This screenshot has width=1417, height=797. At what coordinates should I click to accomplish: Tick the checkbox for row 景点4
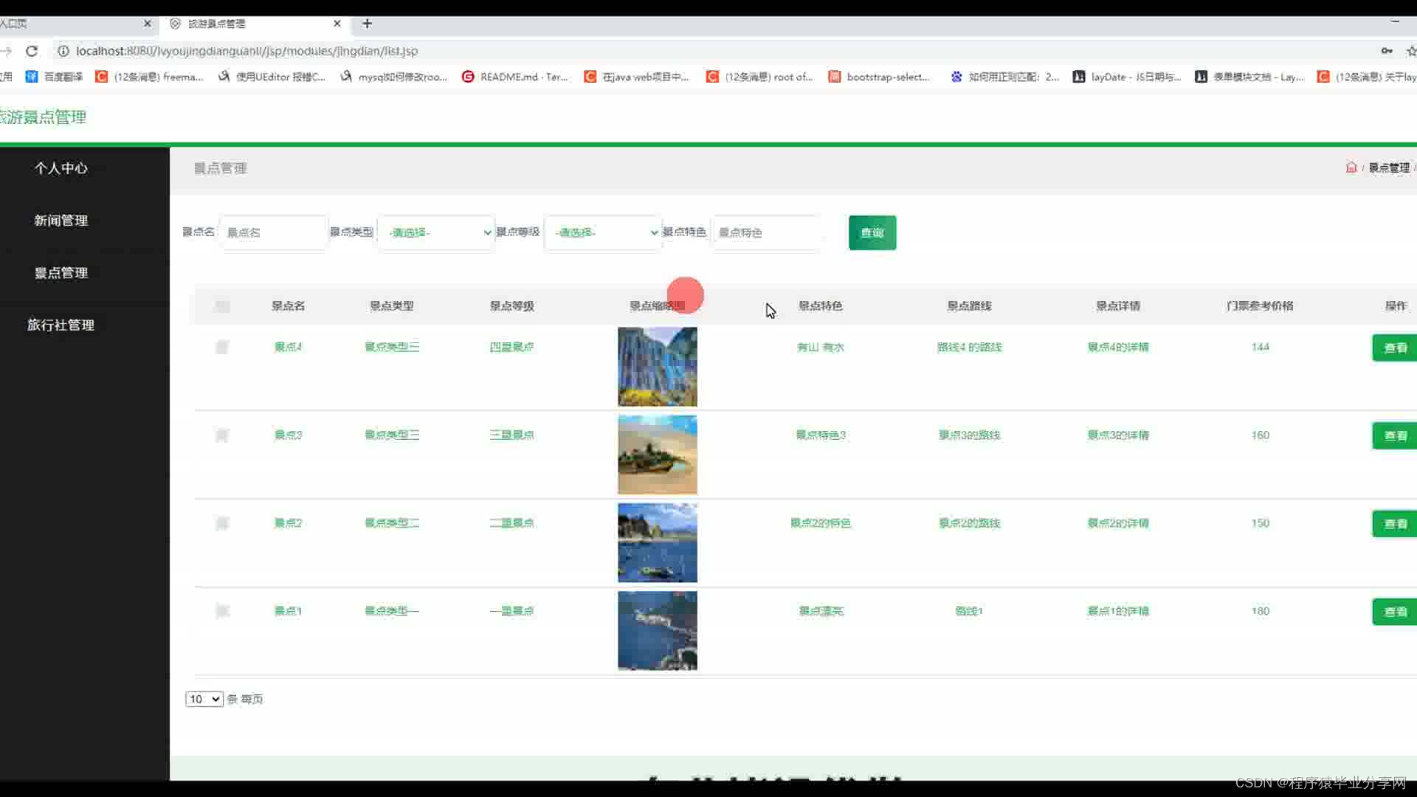pyautogui.click(x=222, y=347)
